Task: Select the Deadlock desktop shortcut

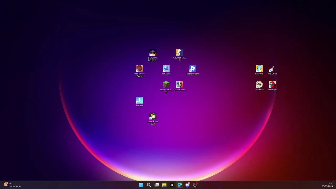Action: [x=259, y=86]
